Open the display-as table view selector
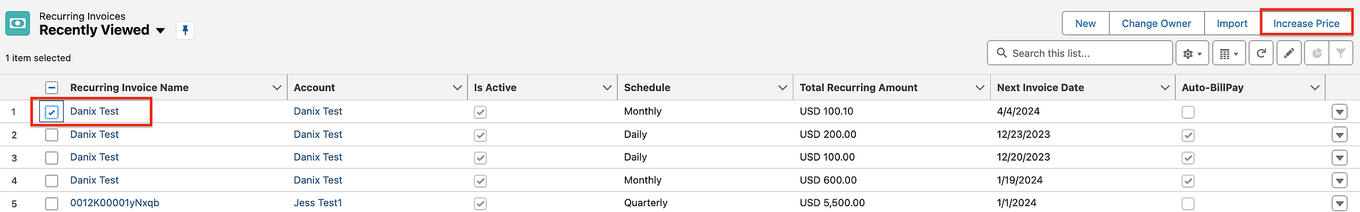This screenshot has height=212, width=1360. coord(1229,54)
